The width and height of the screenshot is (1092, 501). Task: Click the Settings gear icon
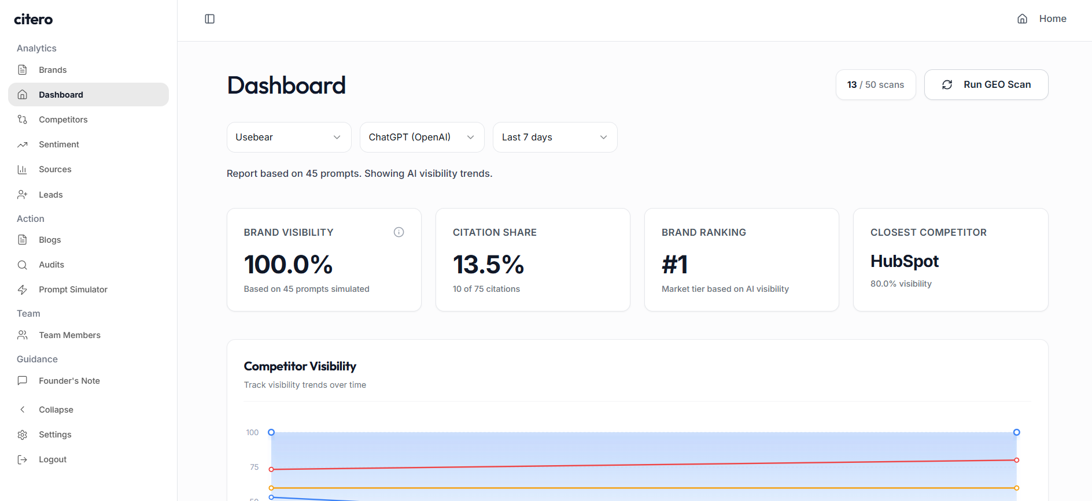pos(23,435)
